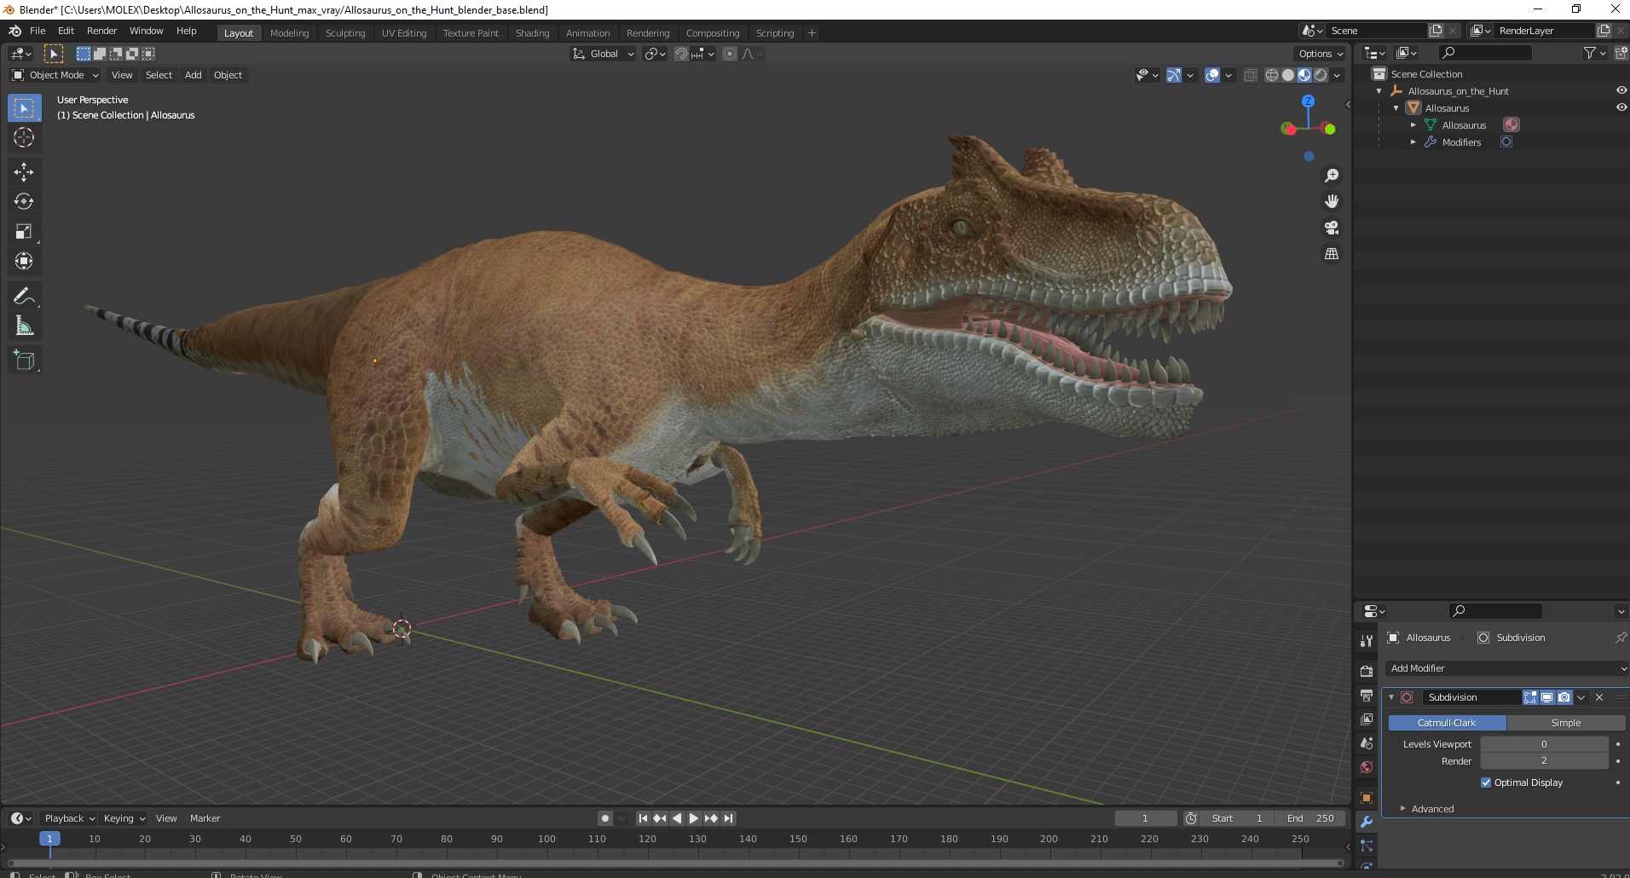
Task: Open the Scene properties tab
Action: 1367,743
